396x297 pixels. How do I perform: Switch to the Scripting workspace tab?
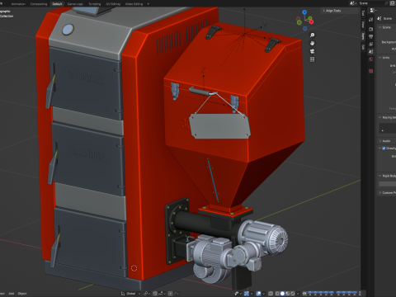95,3
